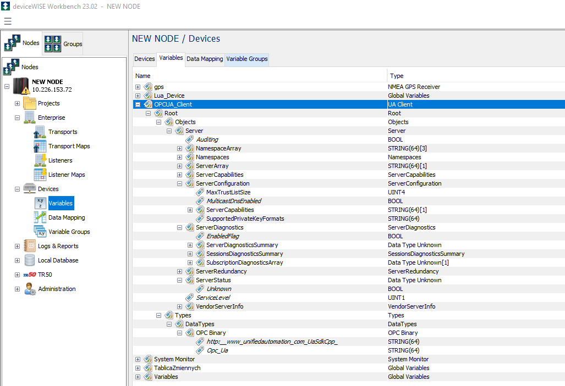Click the Data Mapping icon
Screen dimensions: 565x386
[x=40, y=217]
